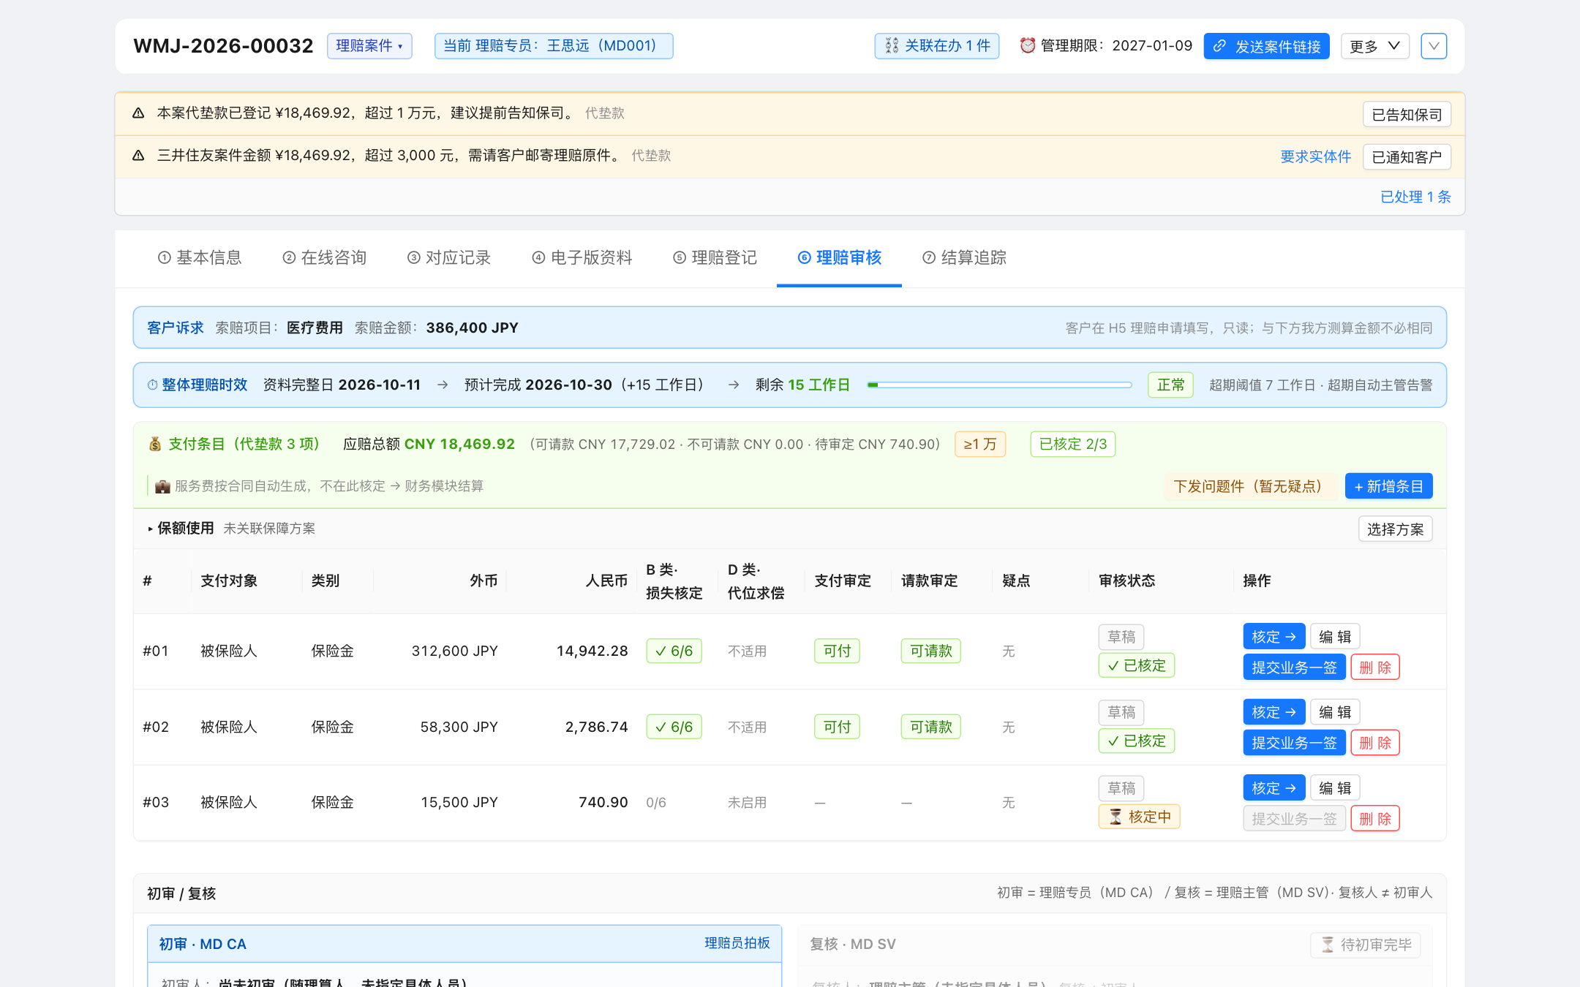
Task: Click 发送案件链接 button
Action: pyautogui.click(x=1267, y=46)
